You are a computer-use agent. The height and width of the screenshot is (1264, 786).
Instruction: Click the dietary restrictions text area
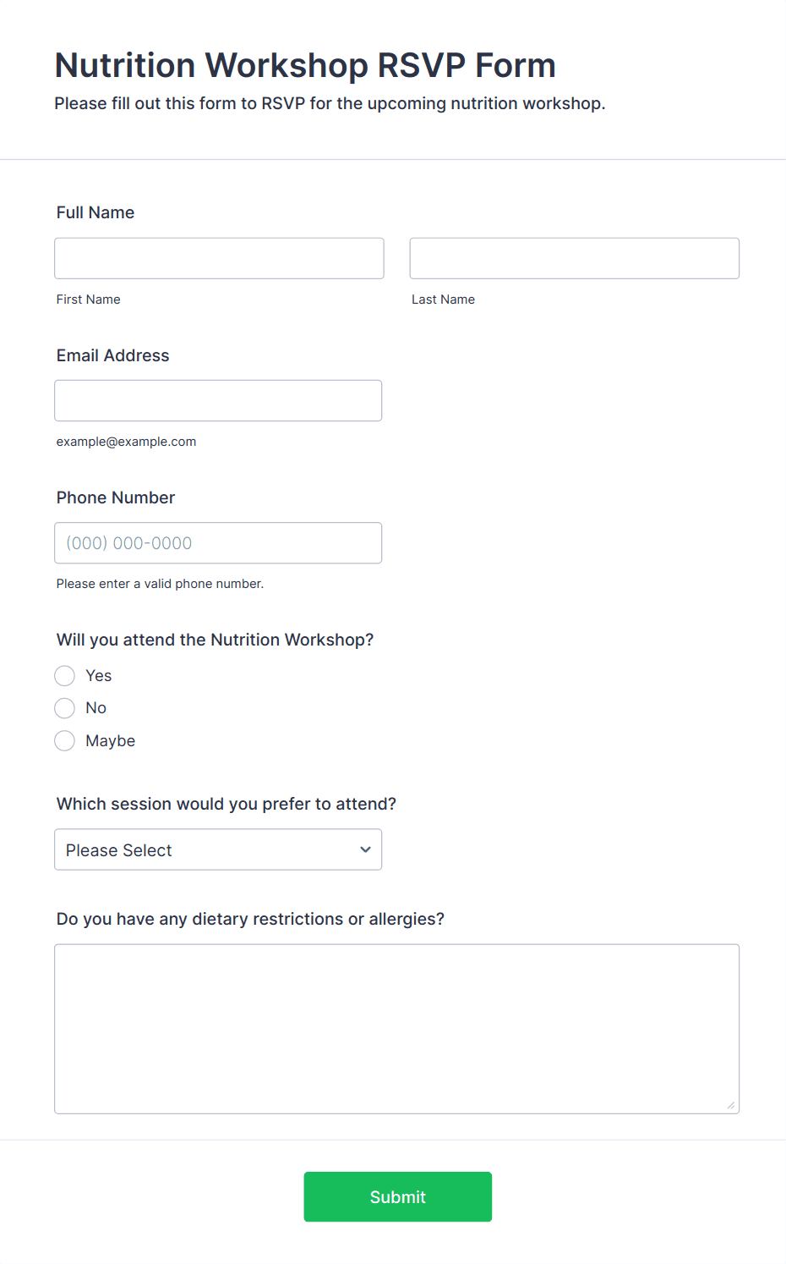tap(396, 1029)
